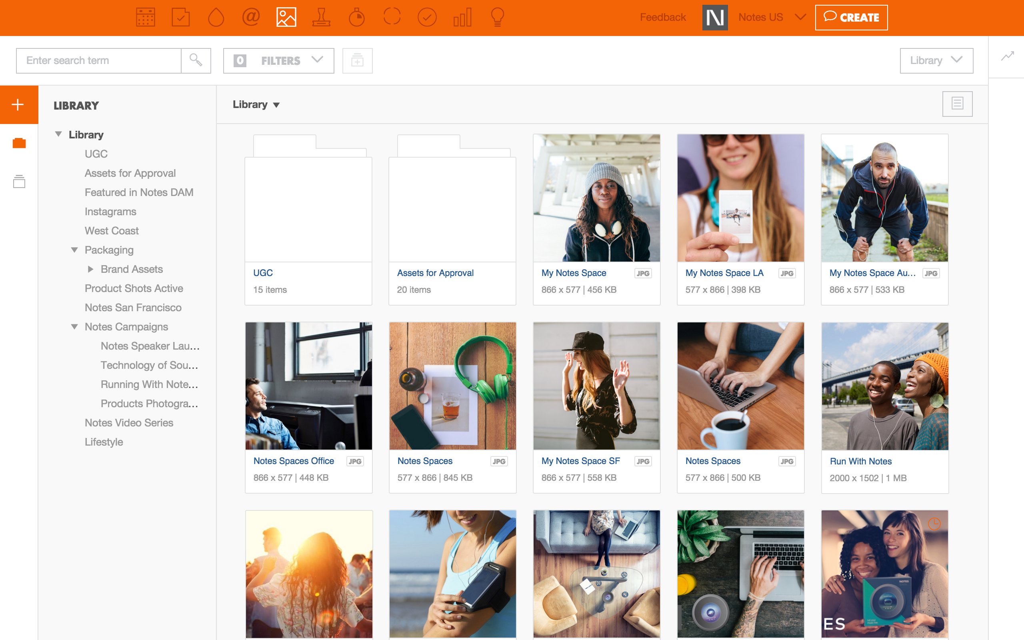This screenshot has width=1024, height=640.
Task: Open the Library breadcrumb dropdown
Action: [256, 104]
